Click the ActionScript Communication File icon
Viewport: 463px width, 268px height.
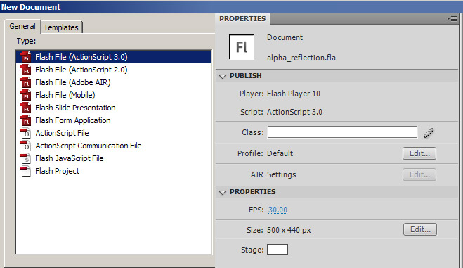click(x=25, y=146)
